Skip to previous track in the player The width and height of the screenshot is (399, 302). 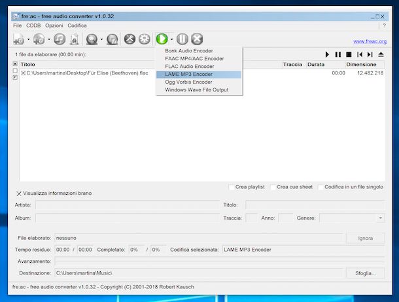(x=360, y=54)
